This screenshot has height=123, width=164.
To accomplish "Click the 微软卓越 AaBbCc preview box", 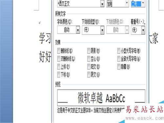I will 101,97.
